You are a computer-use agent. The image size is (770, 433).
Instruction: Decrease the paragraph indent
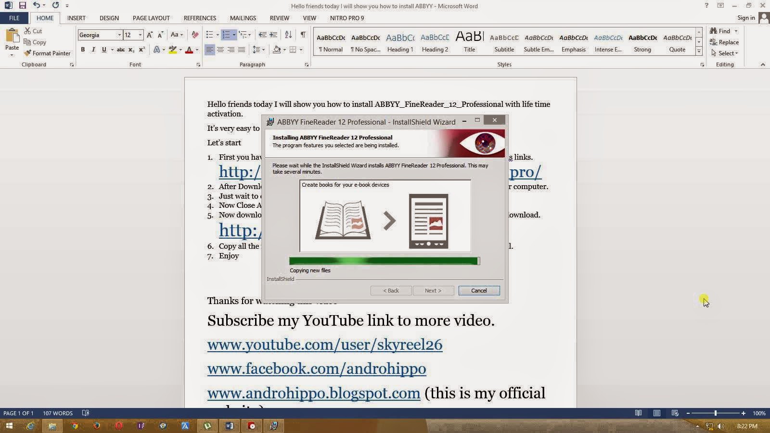coord(262,35)
